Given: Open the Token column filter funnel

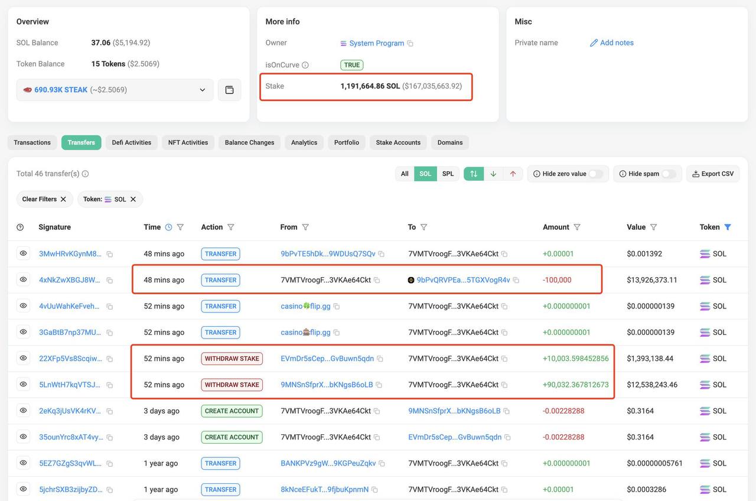Looking at the screenshot, I should [x=728, y=227].
